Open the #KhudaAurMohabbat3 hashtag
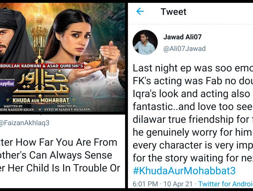Image resolution: width=253 pixels, height=191 pixels. pos(184,171)
